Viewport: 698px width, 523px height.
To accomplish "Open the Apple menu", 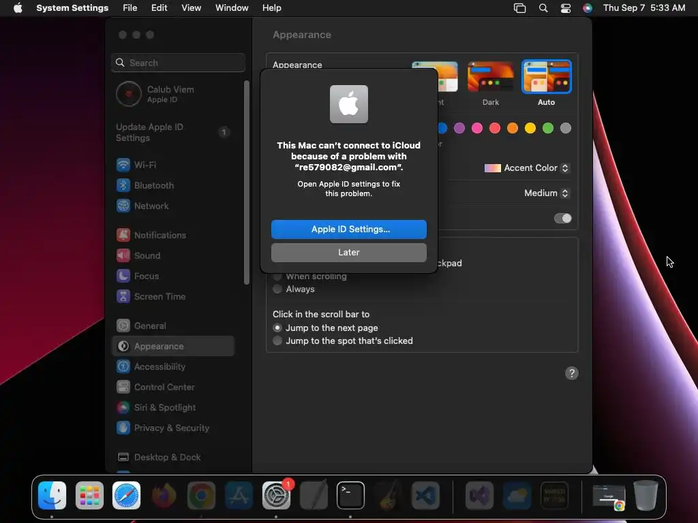I will [18, 8].
